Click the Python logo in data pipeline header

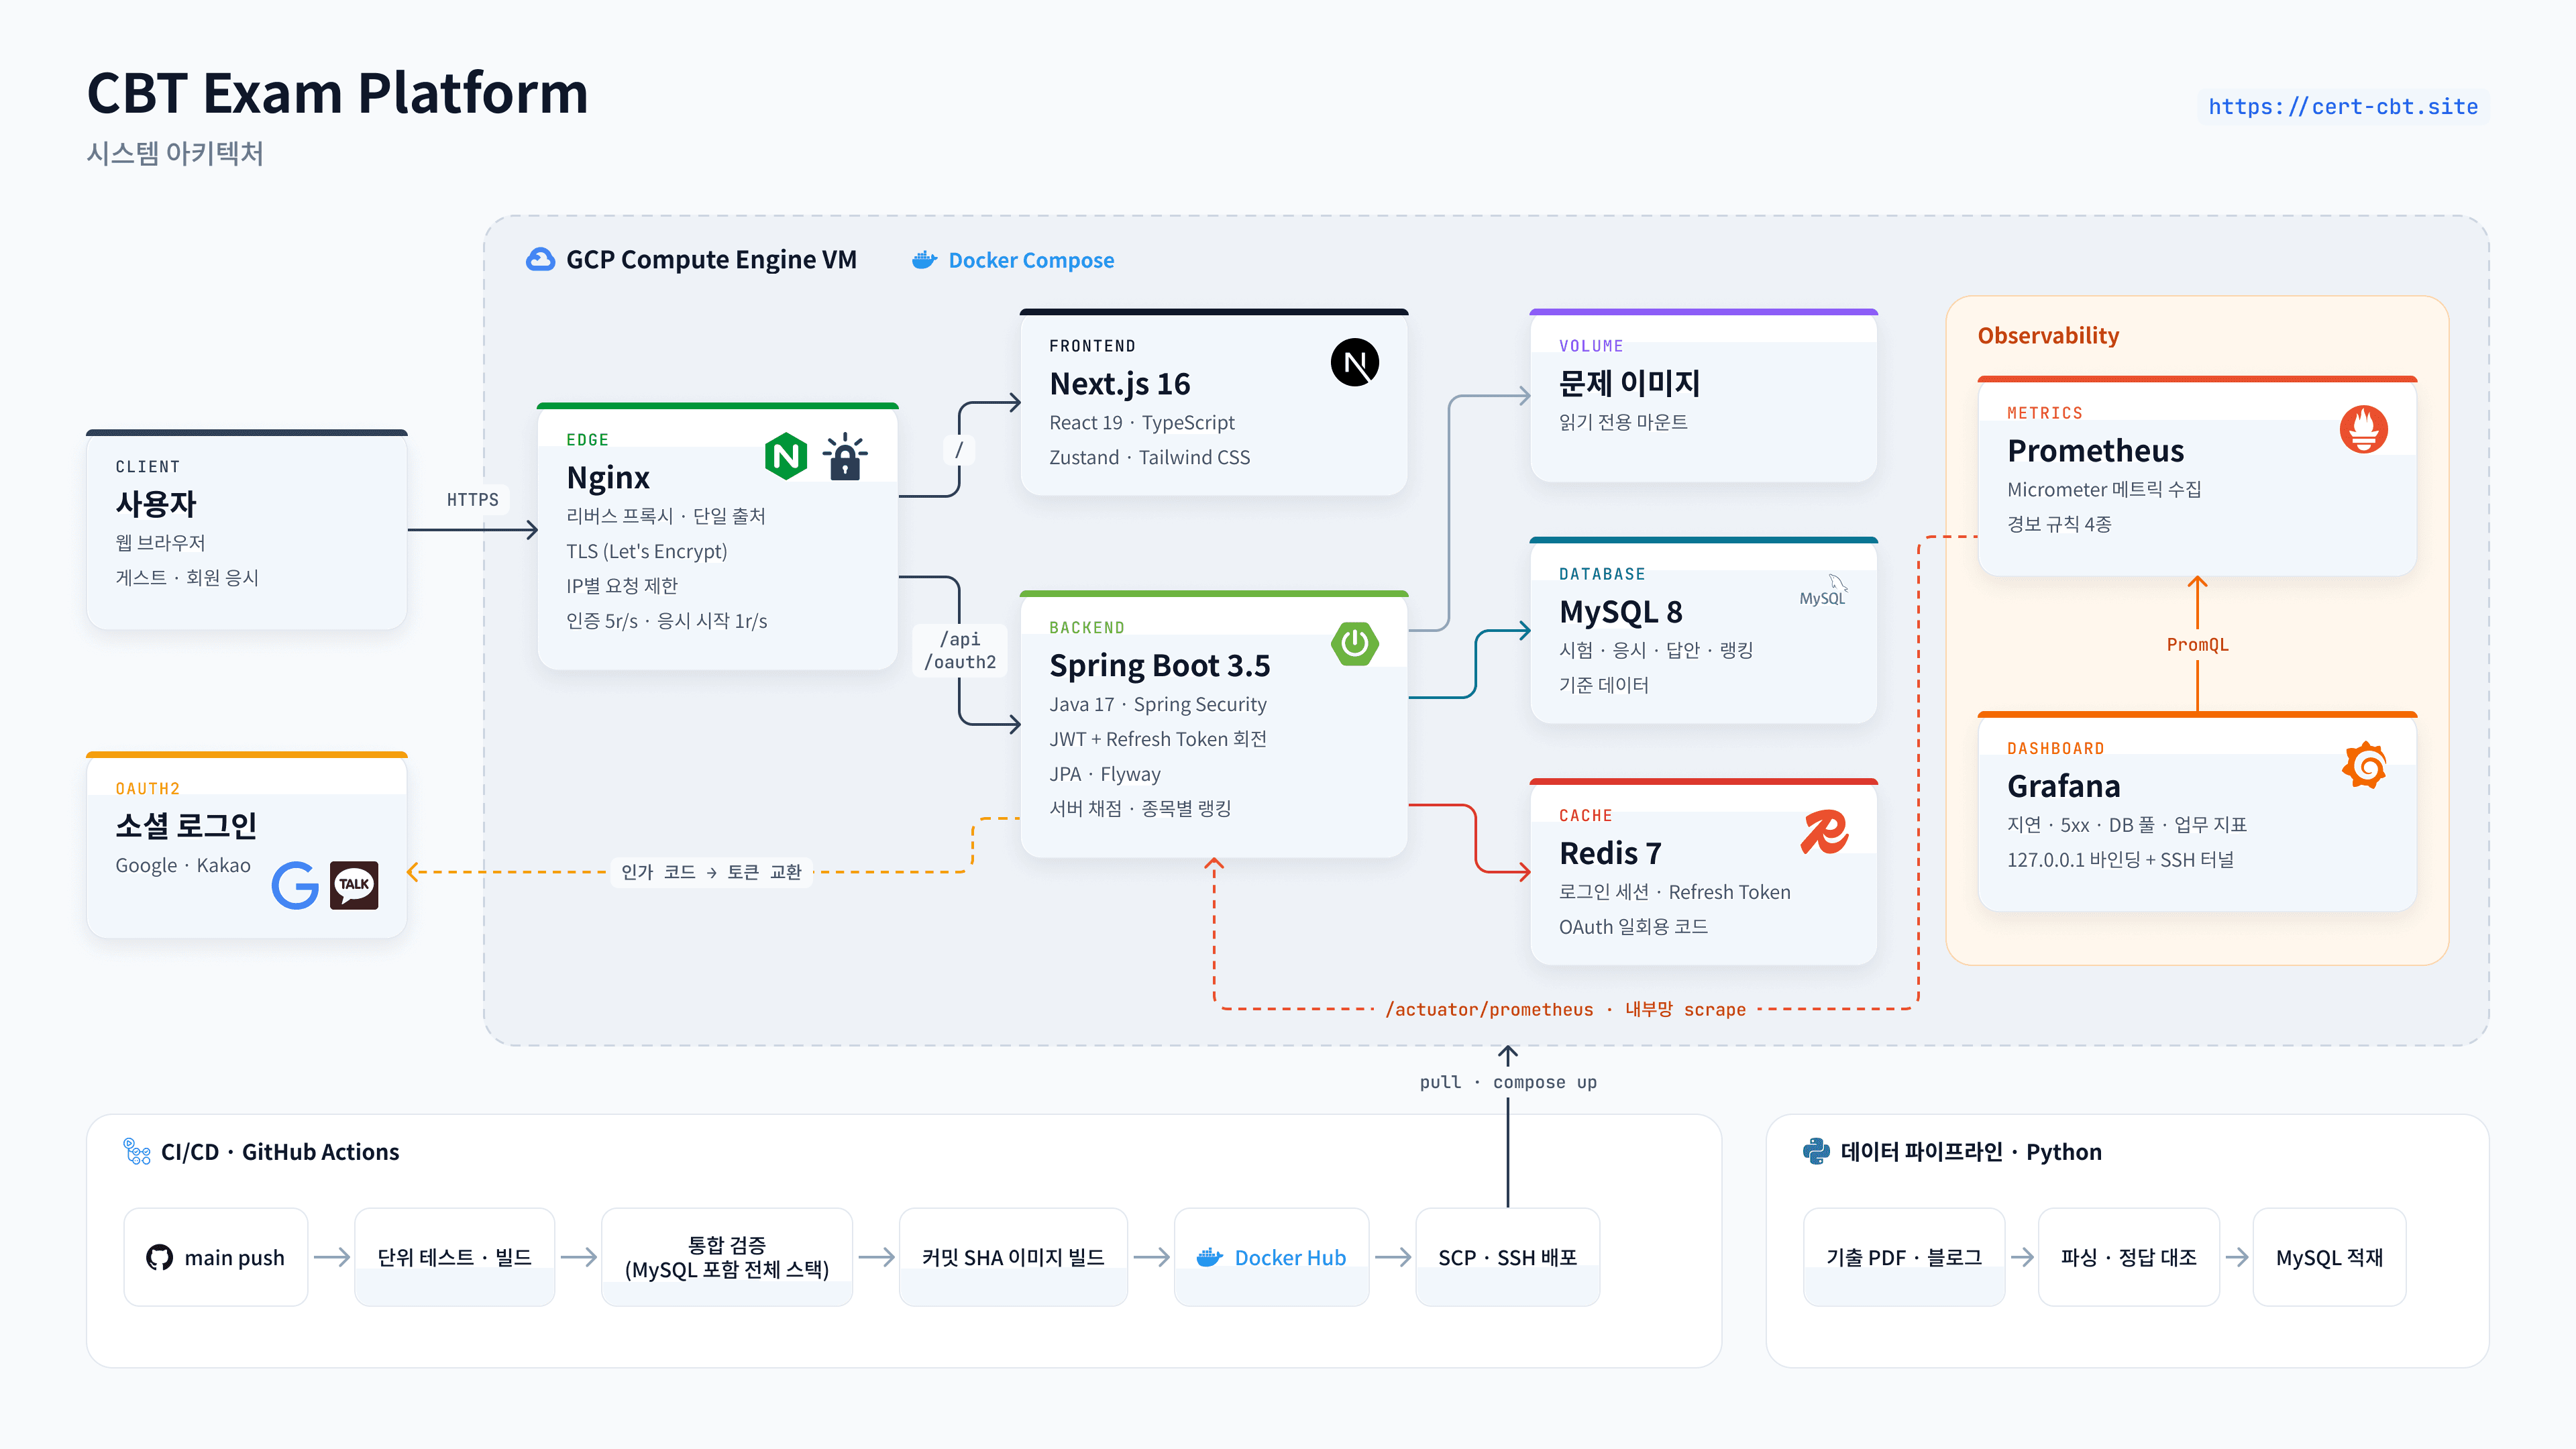[x=1816, y=1151]
